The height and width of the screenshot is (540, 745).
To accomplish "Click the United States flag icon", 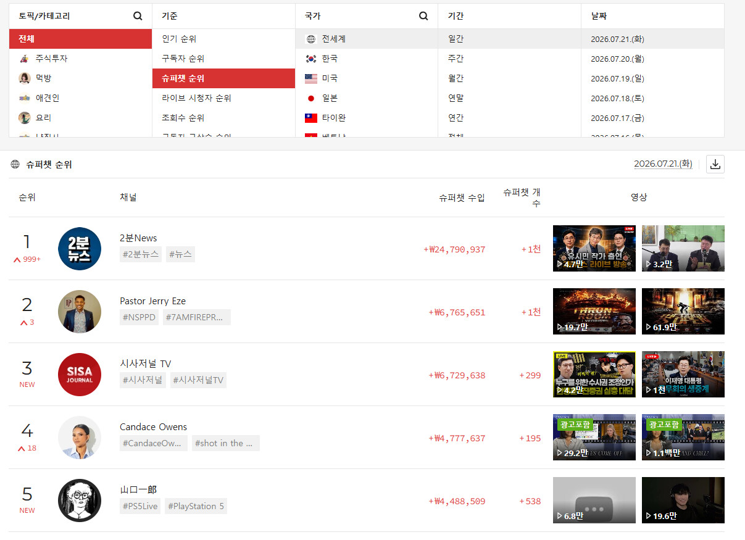I will point(311,78).
